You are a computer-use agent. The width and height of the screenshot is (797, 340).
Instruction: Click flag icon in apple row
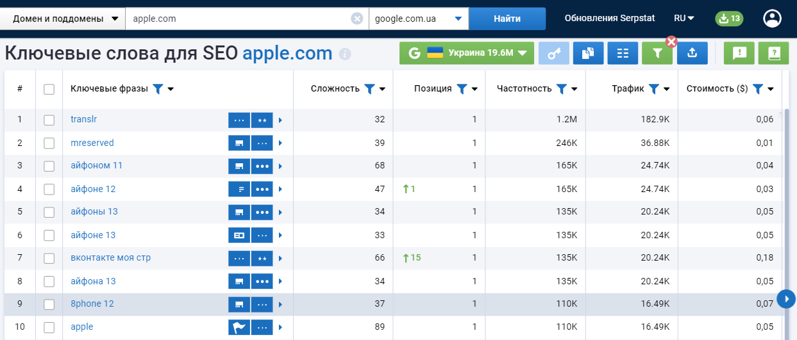coord(239,327)
